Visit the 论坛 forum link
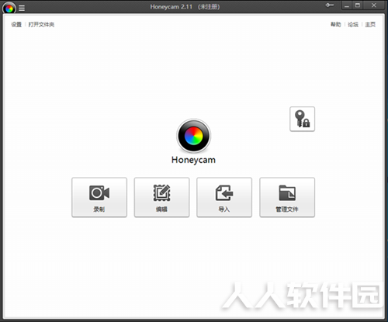 353,25
